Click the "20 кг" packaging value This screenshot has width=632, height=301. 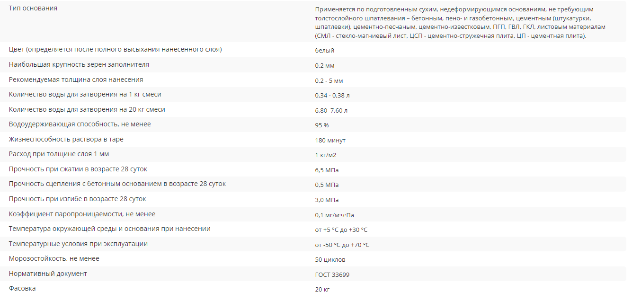tap(322, 290)
